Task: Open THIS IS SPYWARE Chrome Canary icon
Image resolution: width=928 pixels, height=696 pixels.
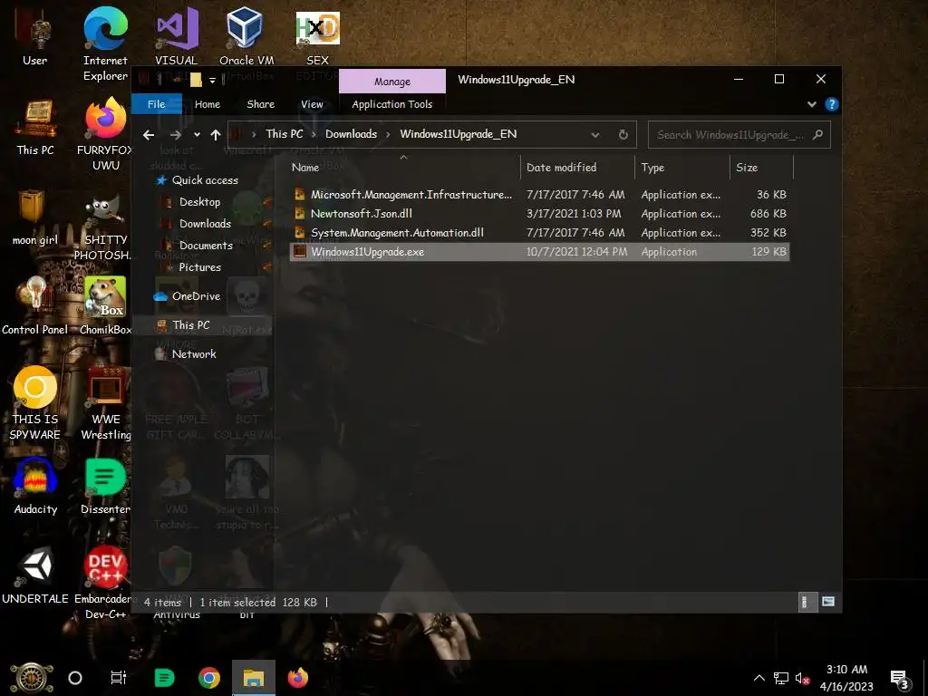Action: [x=35, y=402]
